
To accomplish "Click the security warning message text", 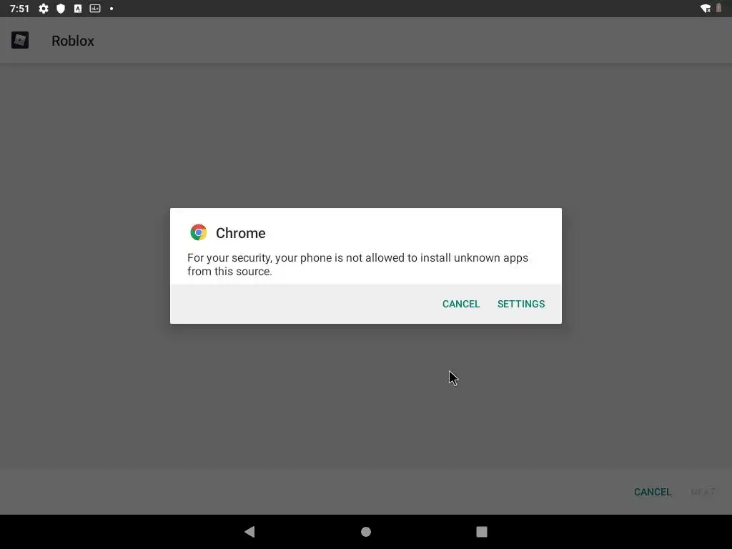I will tap(357, 264).
